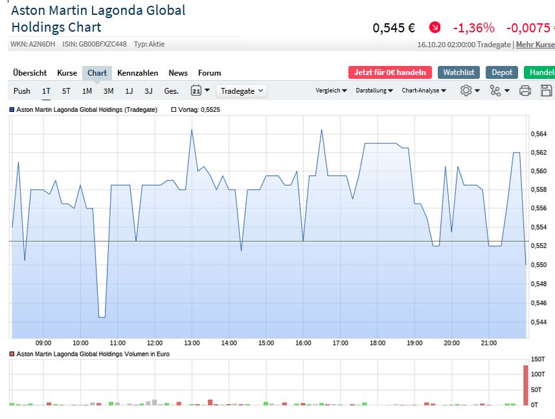555x419 pixels.
Task: Open the Kennzahlen tab
Action: [138, 73]
